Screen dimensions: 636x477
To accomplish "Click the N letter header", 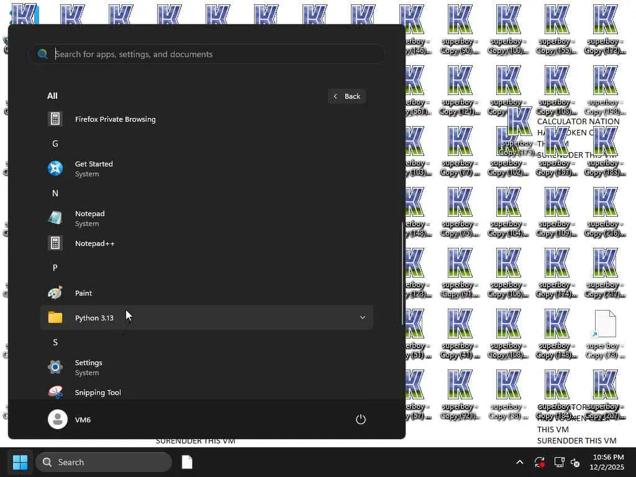I will (55, 193).
